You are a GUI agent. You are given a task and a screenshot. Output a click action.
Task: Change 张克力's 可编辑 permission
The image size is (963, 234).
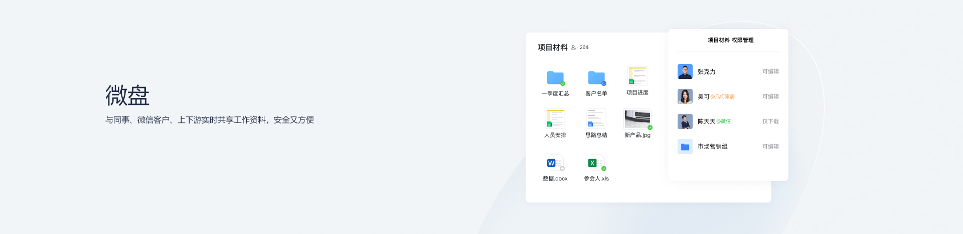(770, 71)
